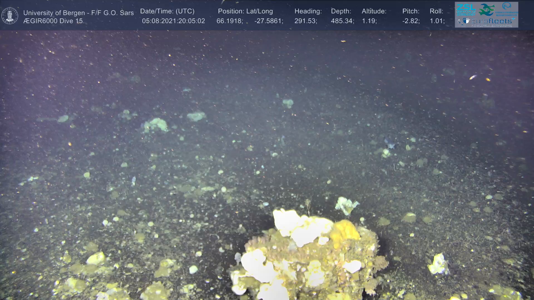Click the Heading value 291.53
The height and width of the screenshot is (300, 534).
pyautogui.click(x=305, y=21)
